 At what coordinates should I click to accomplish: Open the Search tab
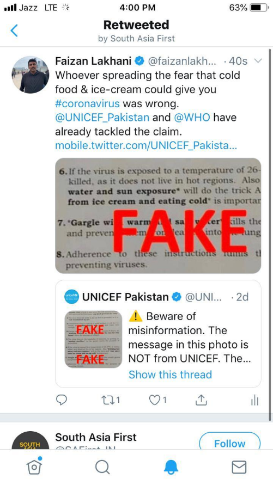[x=102, y=466]
